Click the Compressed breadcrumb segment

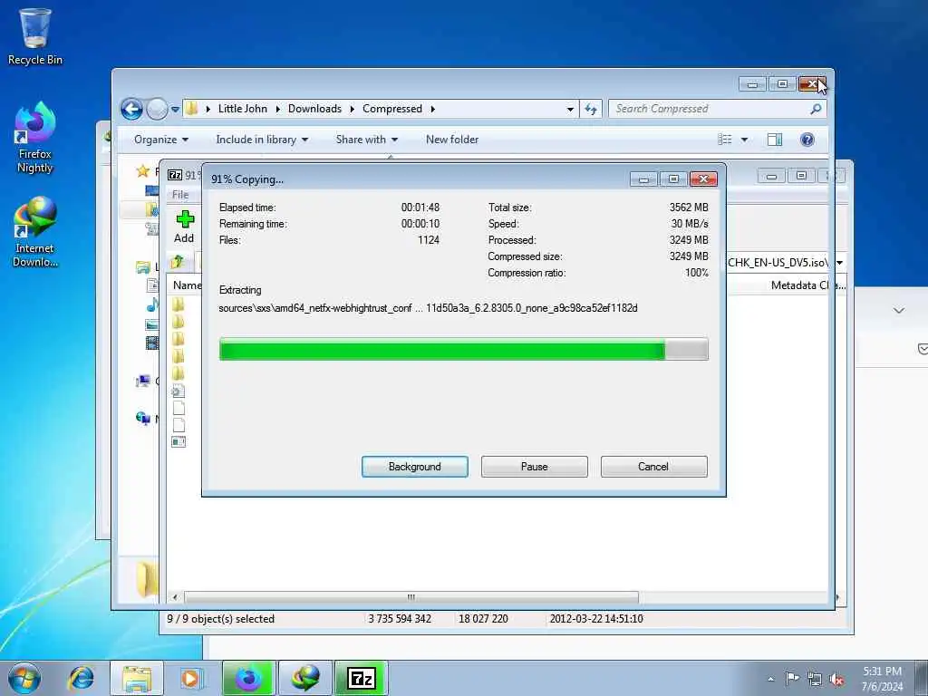point(392,109)
